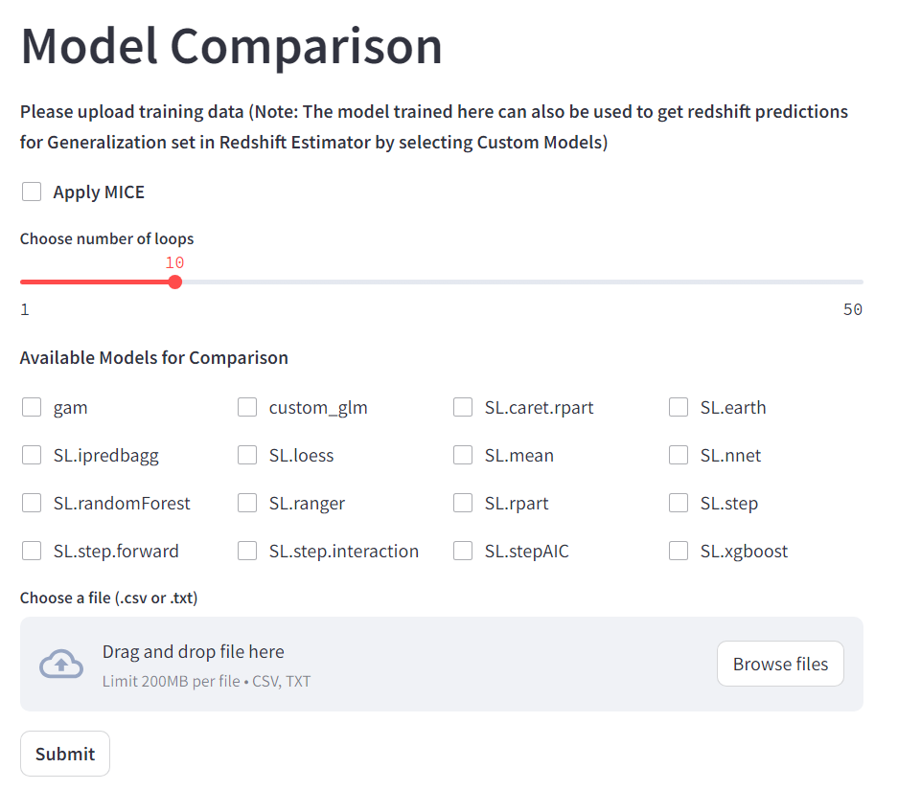This screenshot has width=898, height=790.
Task: Enable the SL.step model option
Action: (x=679, y=504)
